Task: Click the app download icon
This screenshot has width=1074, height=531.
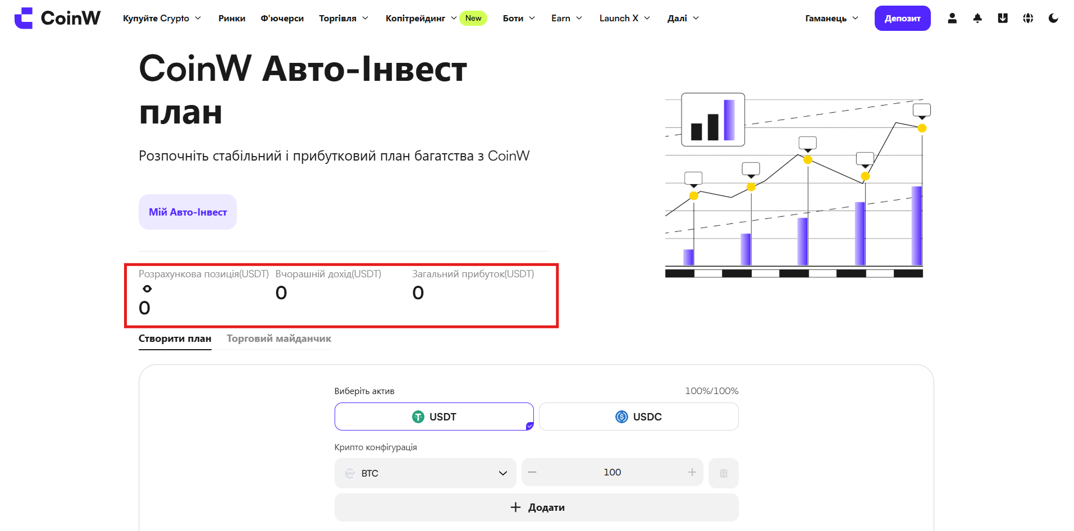Action: (1003, 18)
